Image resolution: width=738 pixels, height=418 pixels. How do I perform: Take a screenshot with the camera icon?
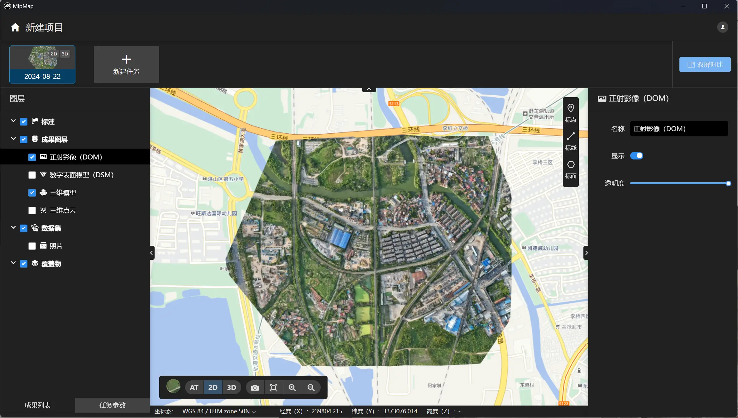point(255,387)
